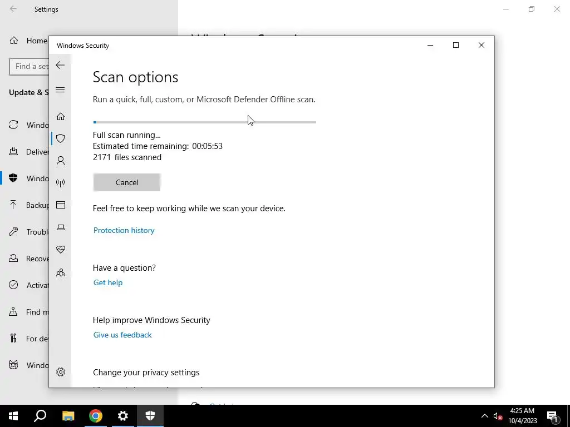Go back in Windows Security
570x427 pixels.
pyautogui.click(x=60, y=66)
